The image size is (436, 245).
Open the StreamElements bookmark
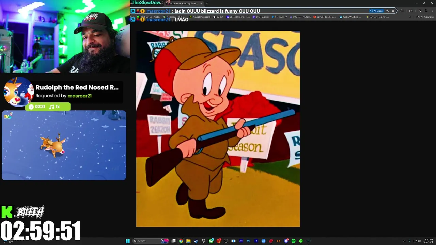point(238,17)
